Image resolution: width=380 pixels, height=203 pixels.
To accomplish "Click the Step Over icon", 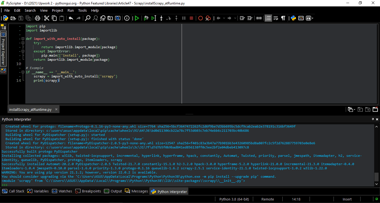I will click(x=169, y=18).
